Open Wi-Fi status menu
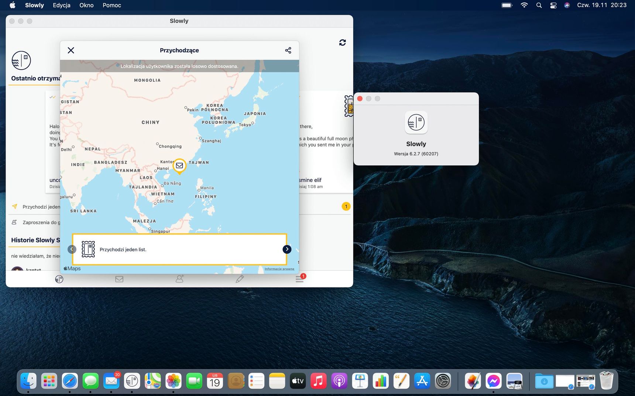This screenshot has width=635, height=396. pyautogui.click(x=524, y=5)
